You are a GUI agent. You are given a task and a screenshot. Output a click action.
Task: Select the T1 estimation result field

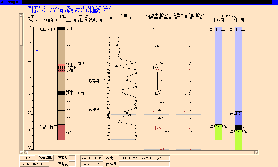(x=144, y=158)
